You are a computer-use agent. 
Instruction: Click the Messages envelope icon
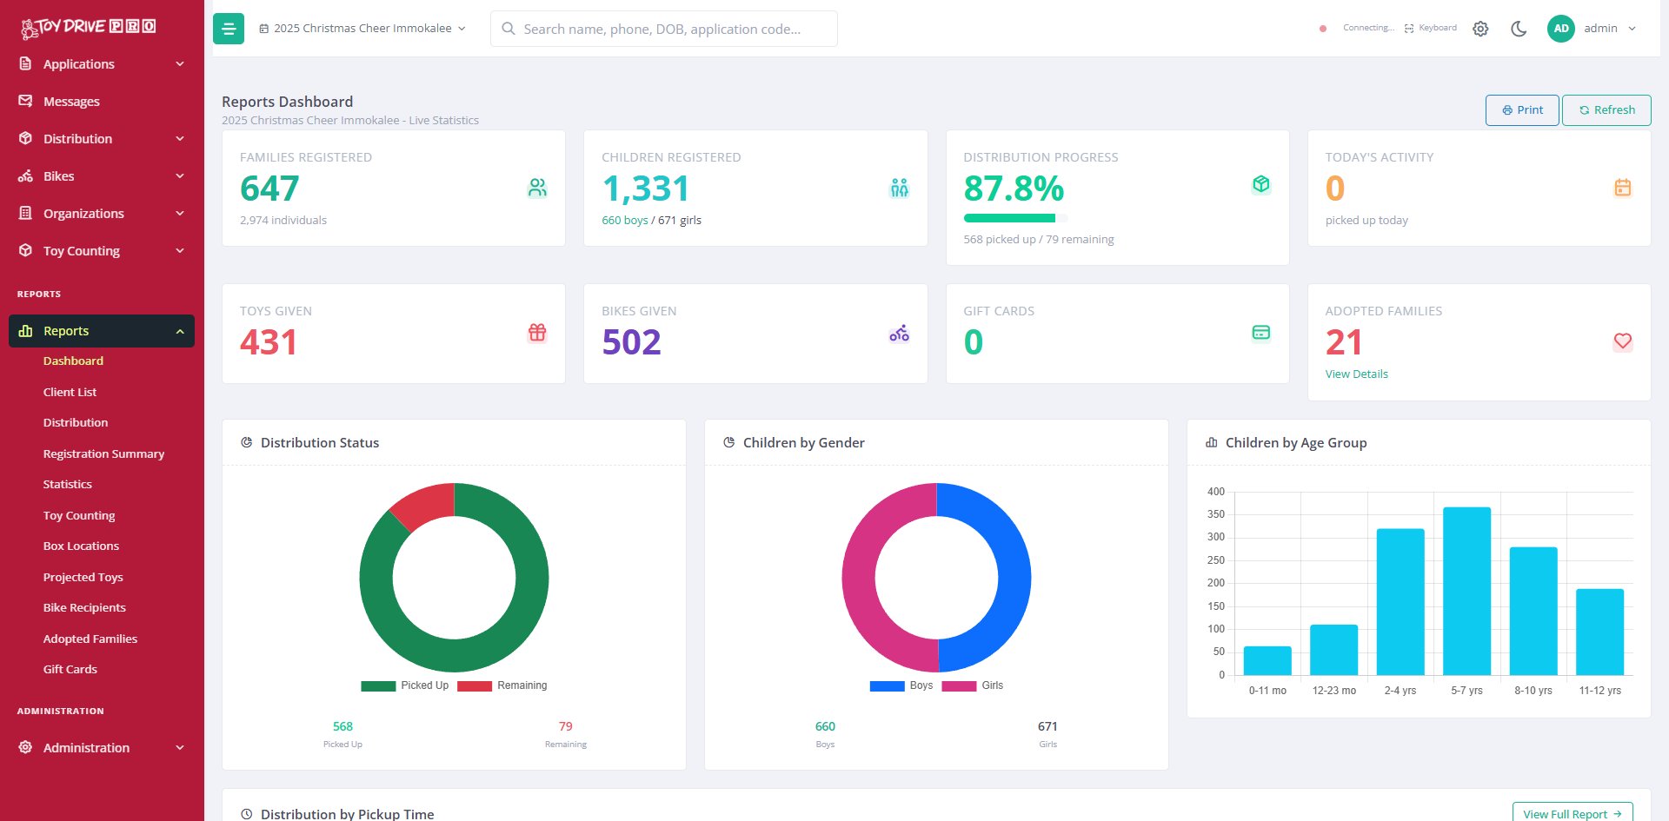(x=25, y=101)
